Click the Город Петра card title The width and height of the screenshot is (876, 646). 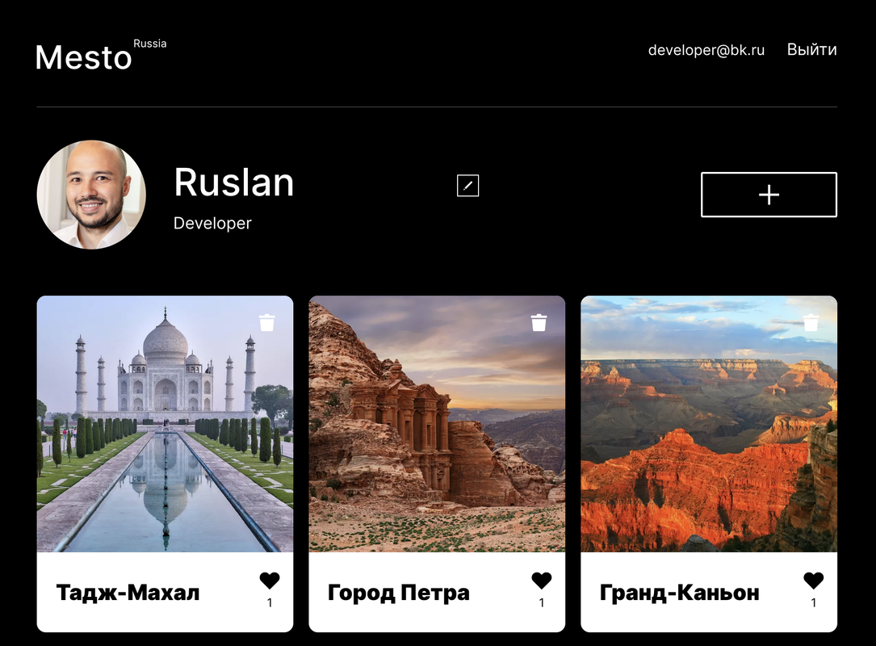pyautogui.click(x=398, y=593)
